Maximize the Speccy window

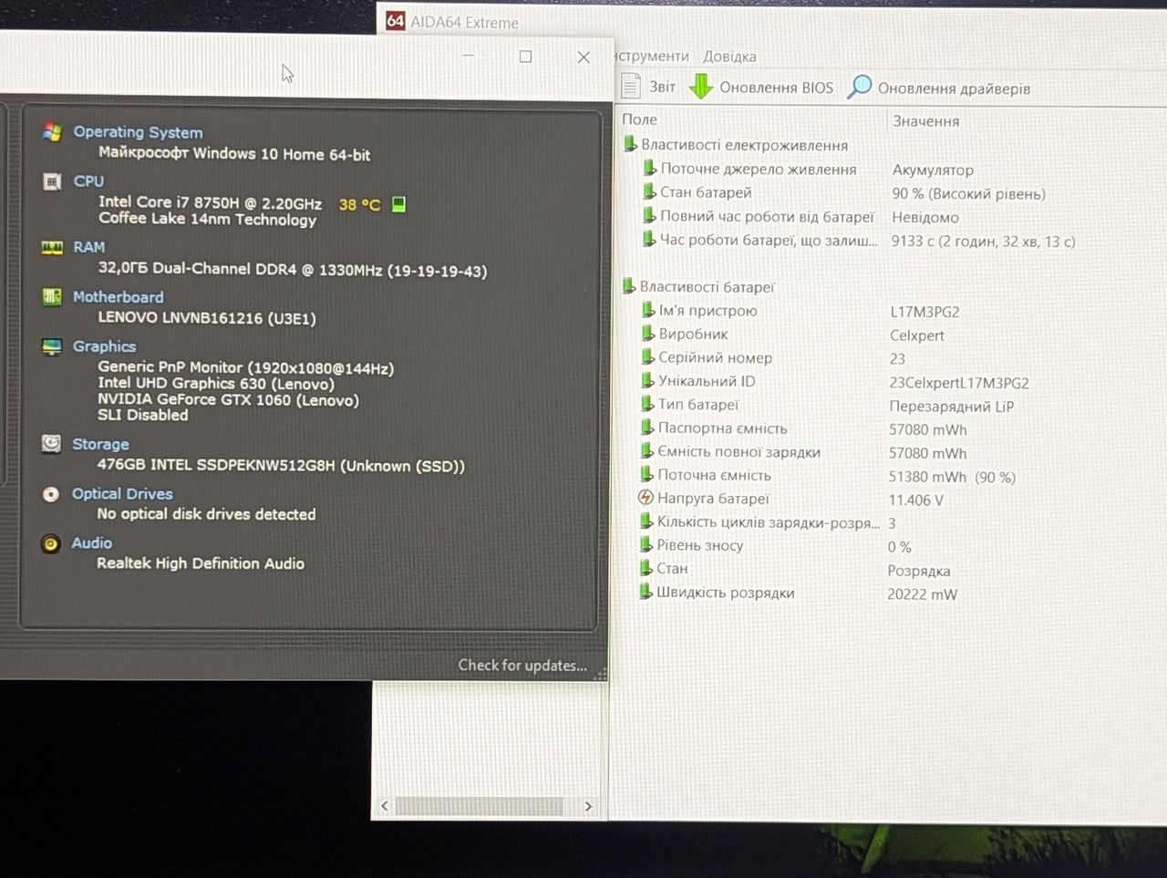(525, 57)
